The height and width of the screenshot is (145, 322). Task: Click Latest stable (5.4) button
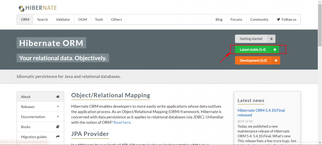coord(257,50)
